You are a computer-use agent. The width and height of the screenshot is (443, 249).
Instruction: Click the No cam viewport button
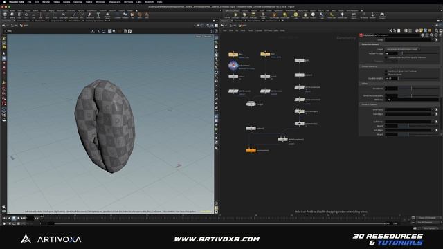(208, 36)
